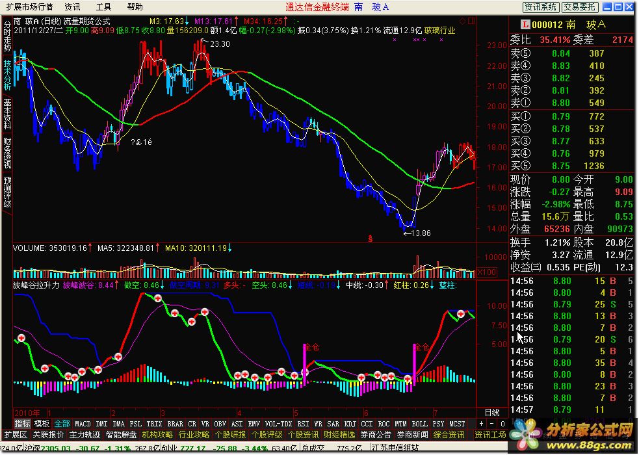
Task: Click the 资讯系统 button
Action: pyautogui.click(x=540, y=7)
